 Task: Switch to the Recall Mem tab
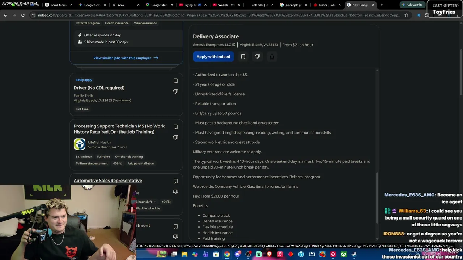[x=59, y=5]
